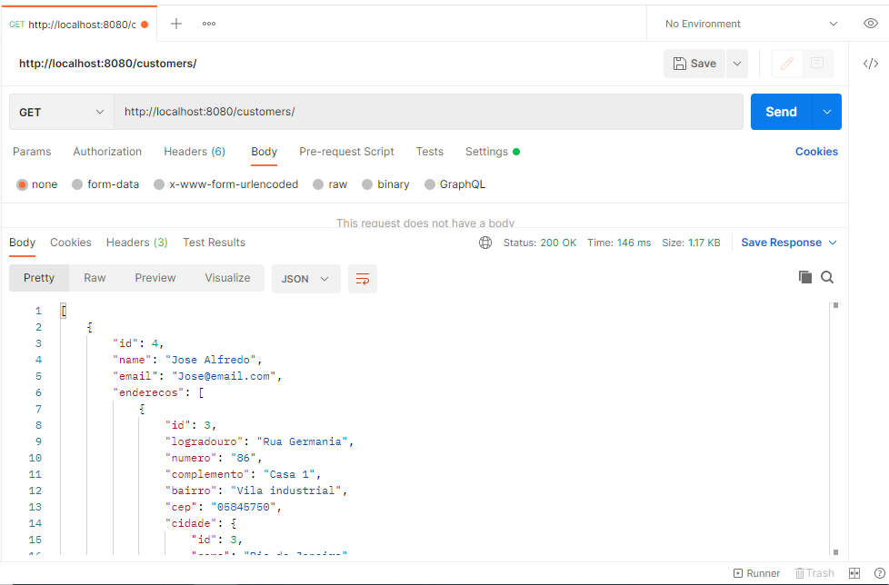Click the Save button
889x585 pixels.
click(x=694, y=64)
